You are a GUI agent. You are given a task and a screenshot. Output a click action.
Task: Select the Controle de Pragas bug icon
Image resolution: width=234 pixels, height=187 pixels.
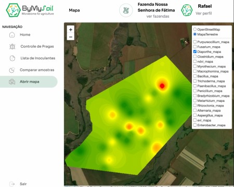12,46
